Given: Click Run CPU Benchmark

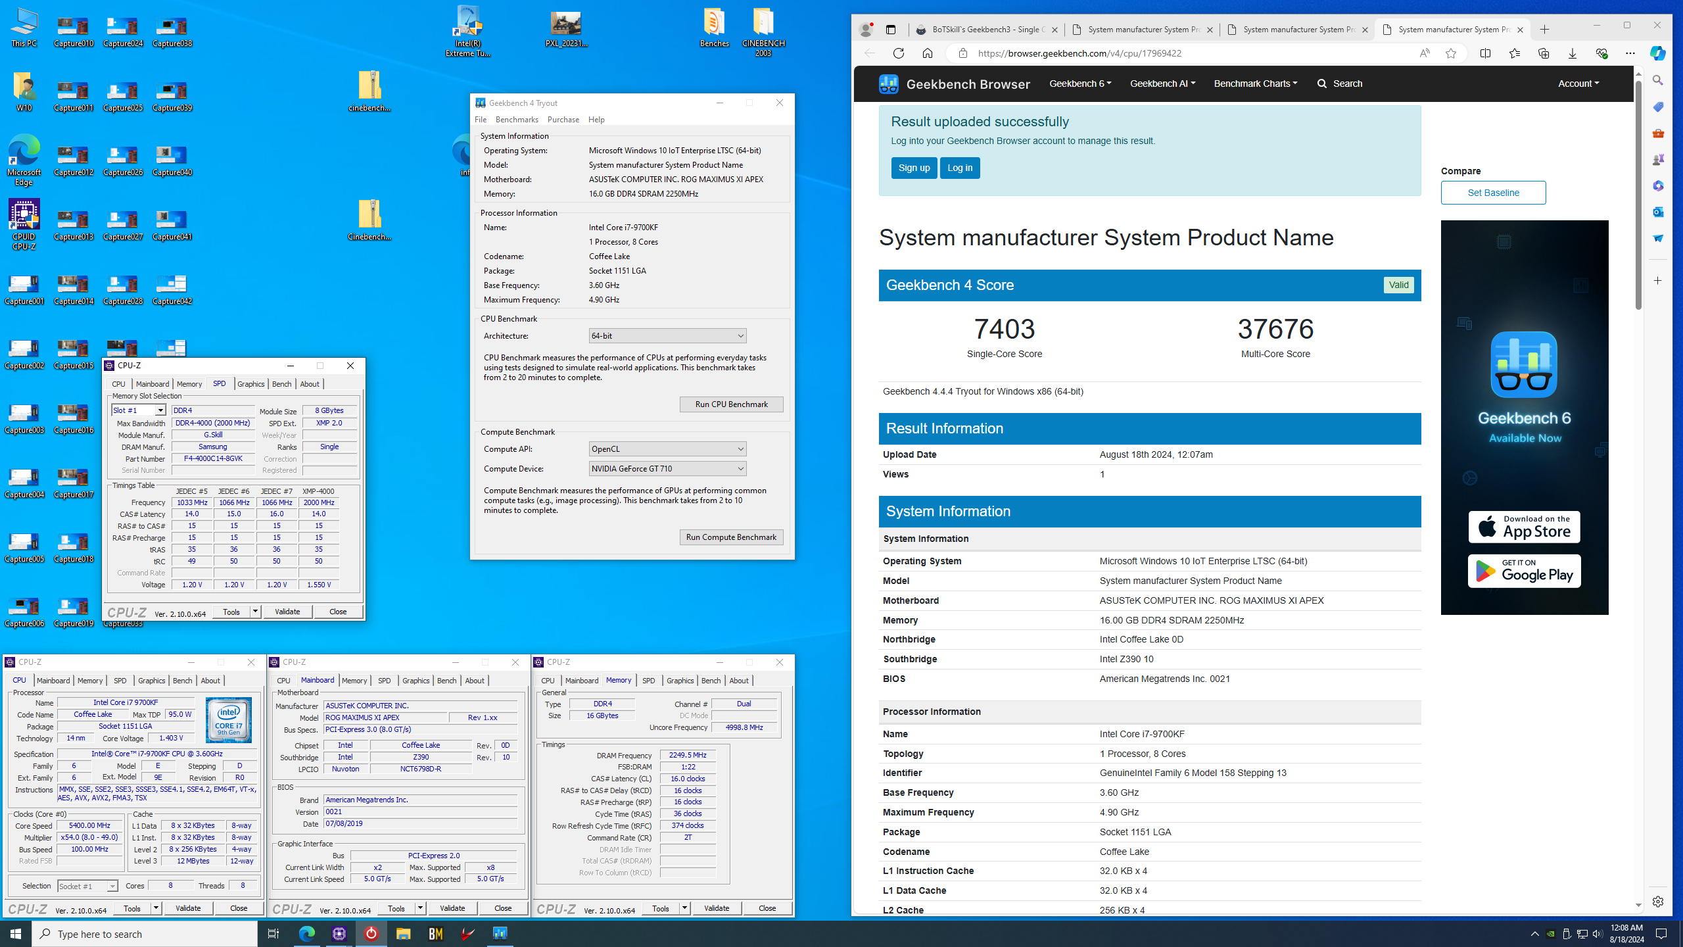Looking at the screenshot, I should pyautogui.click(x=731, y=404).
